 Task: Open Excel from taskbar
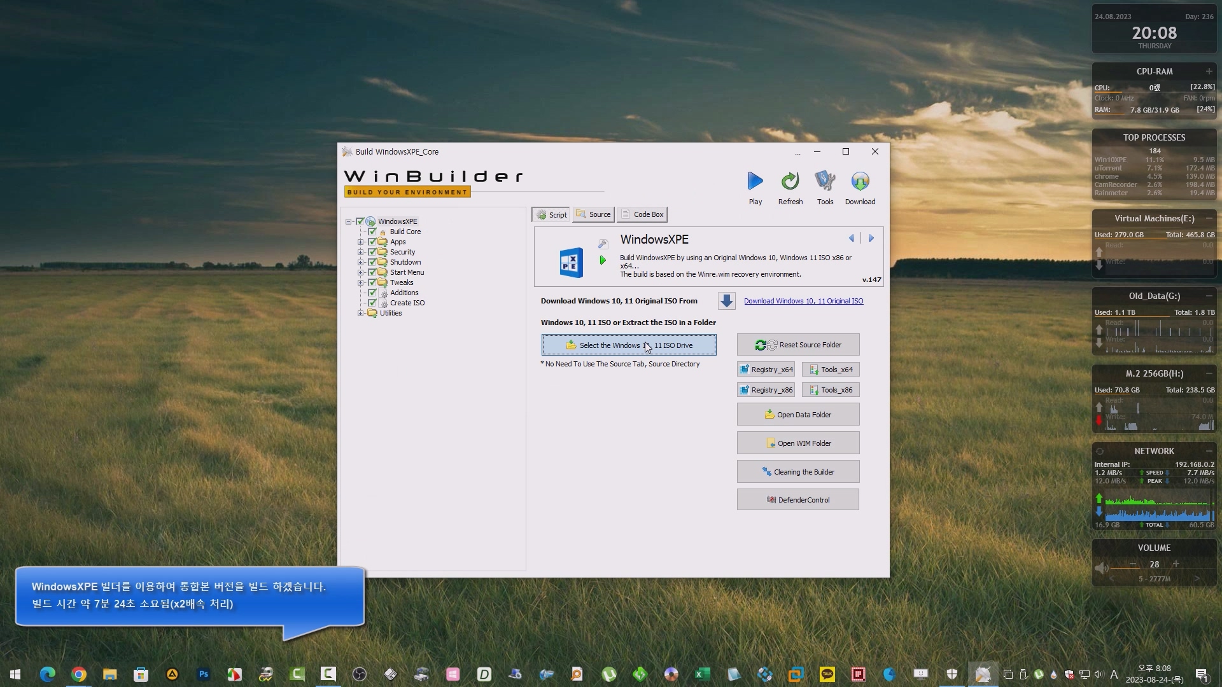click(x=702, y=674)
